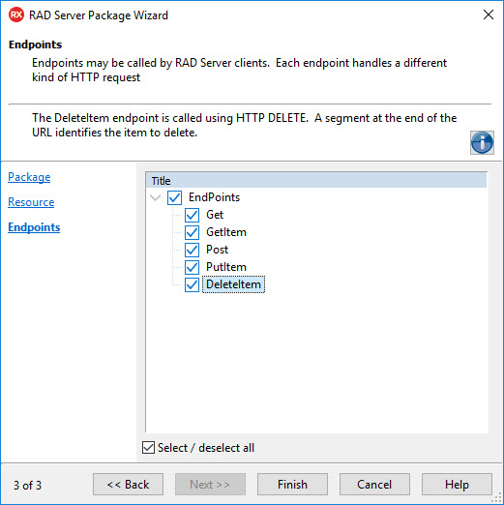Image resolution: width=504 pixels, height=505 pixels.
Task: Open Help for the wizard
Action: pyautogui.click(x=457, y=484)
